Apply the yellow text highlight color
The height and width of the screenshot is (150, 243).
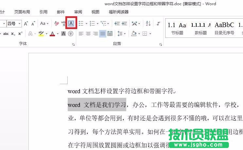(41, 34)
